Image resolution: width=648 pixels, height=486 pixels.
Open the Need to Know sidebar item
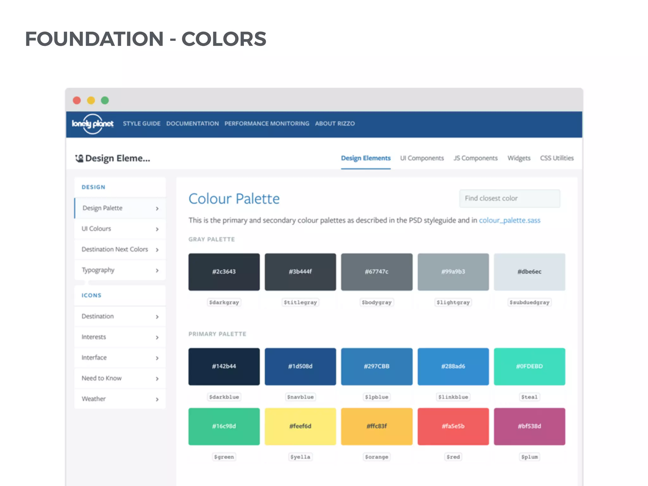[x=120, y=378]
